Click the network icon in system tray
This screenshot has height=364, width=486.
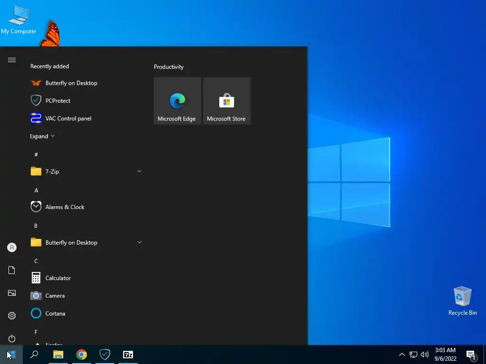pyautogui.click(x=413, y=355)
